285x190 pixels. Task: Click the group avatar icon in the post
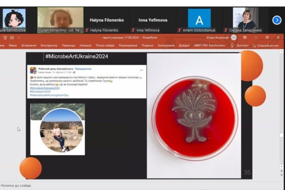pos(33,70)
